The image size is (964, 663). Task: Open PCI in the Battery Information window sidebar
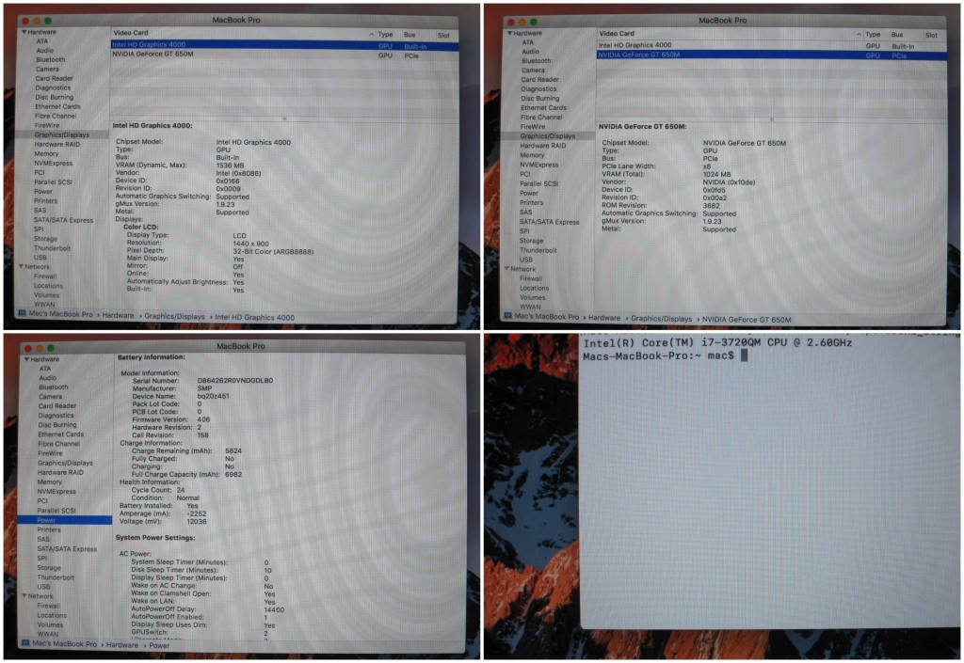42,501
